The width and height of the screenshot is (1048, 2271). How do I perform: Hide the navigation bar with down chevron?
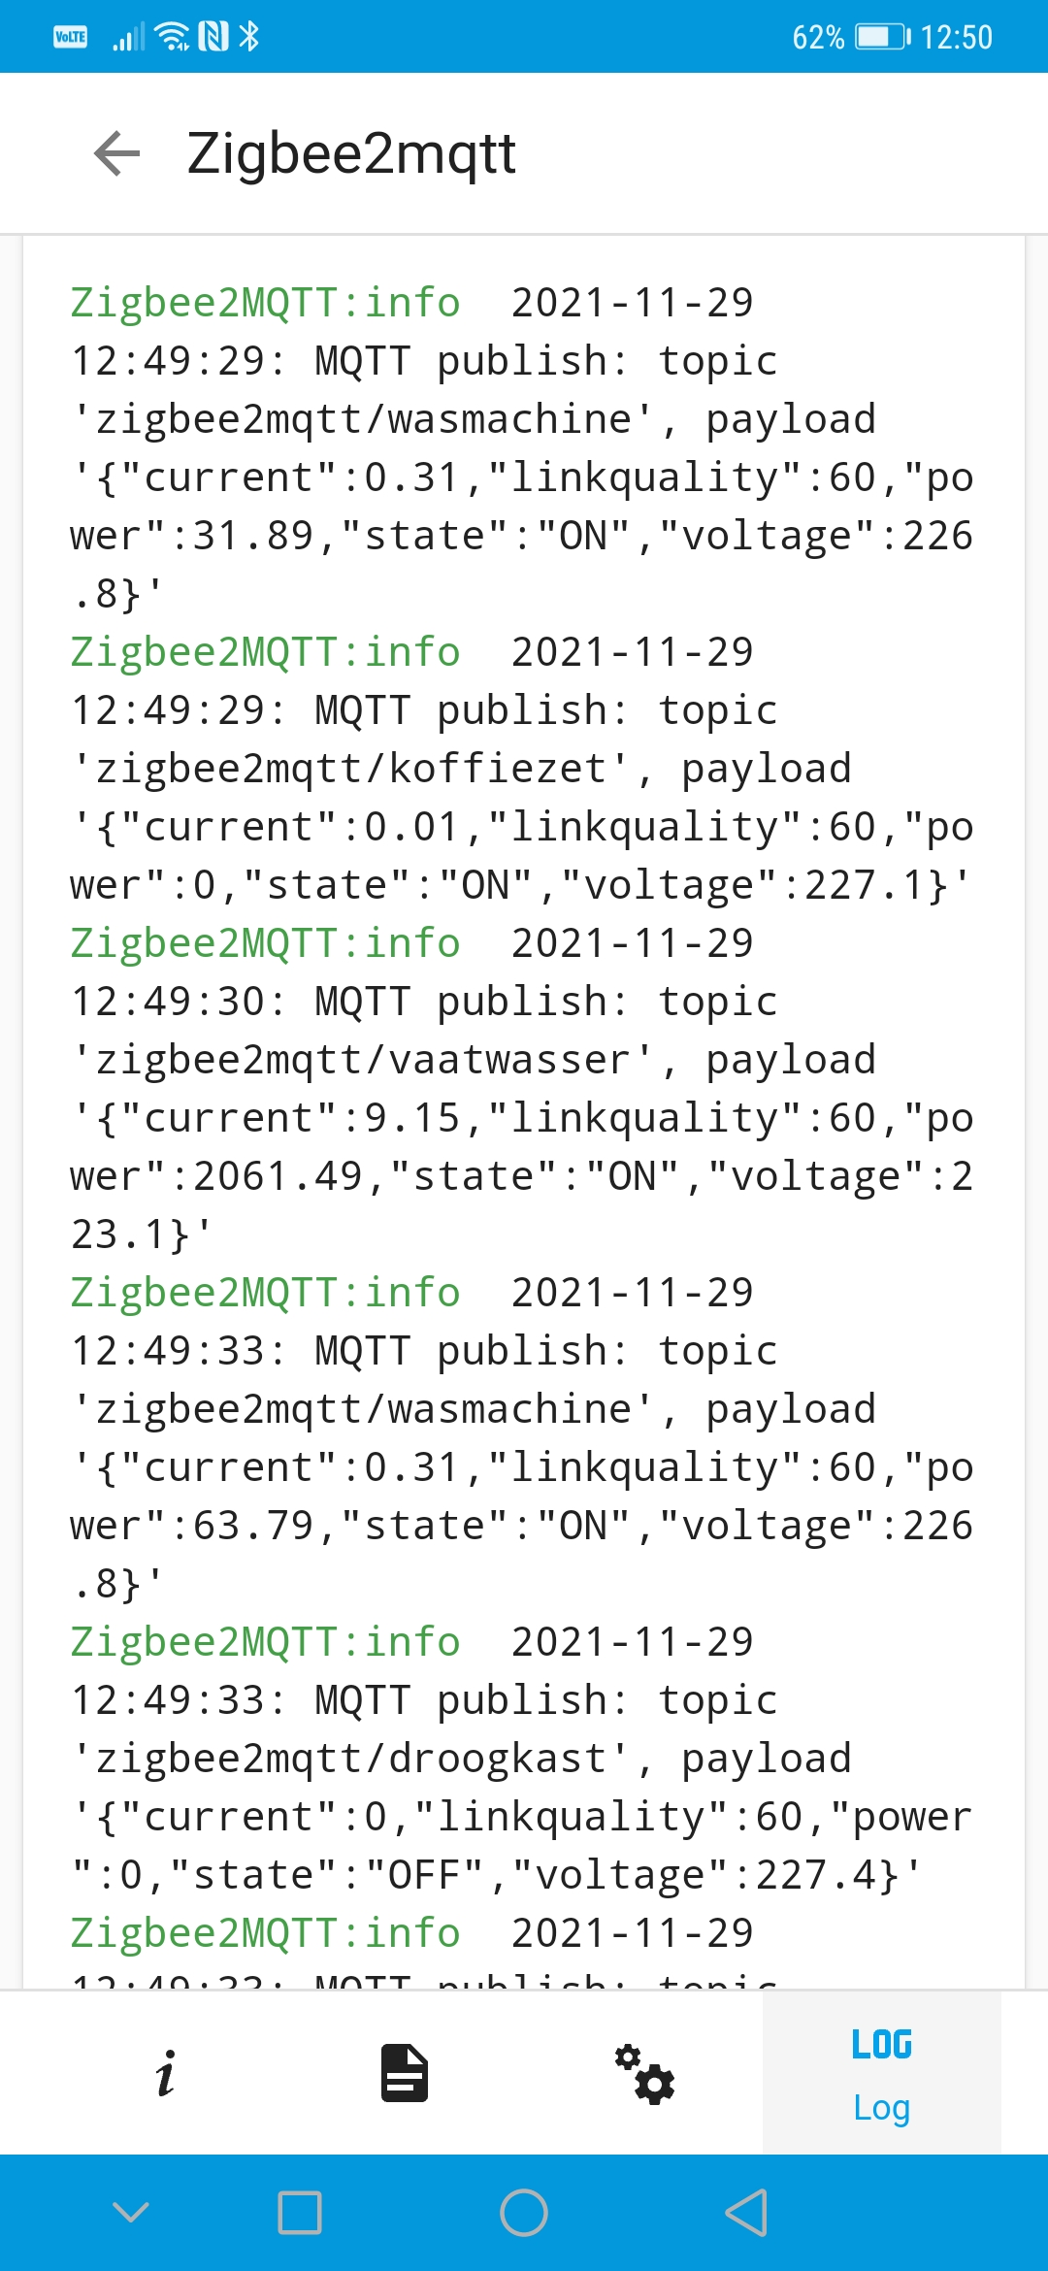tap(131, 2213)
